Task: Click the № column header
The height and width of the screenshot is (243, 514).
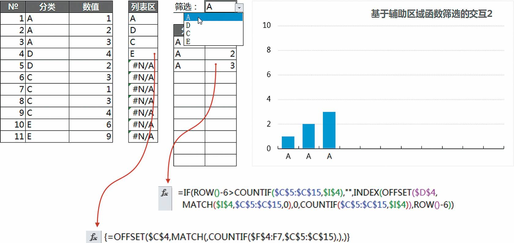Action: (13, 7)
